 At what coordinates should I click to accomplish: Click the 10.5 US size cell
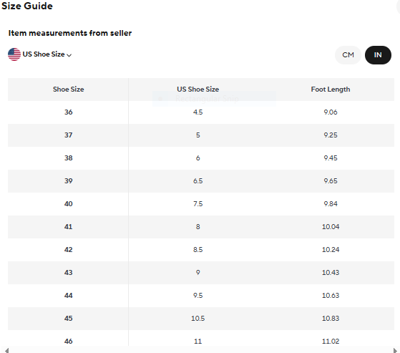(198, 319)
